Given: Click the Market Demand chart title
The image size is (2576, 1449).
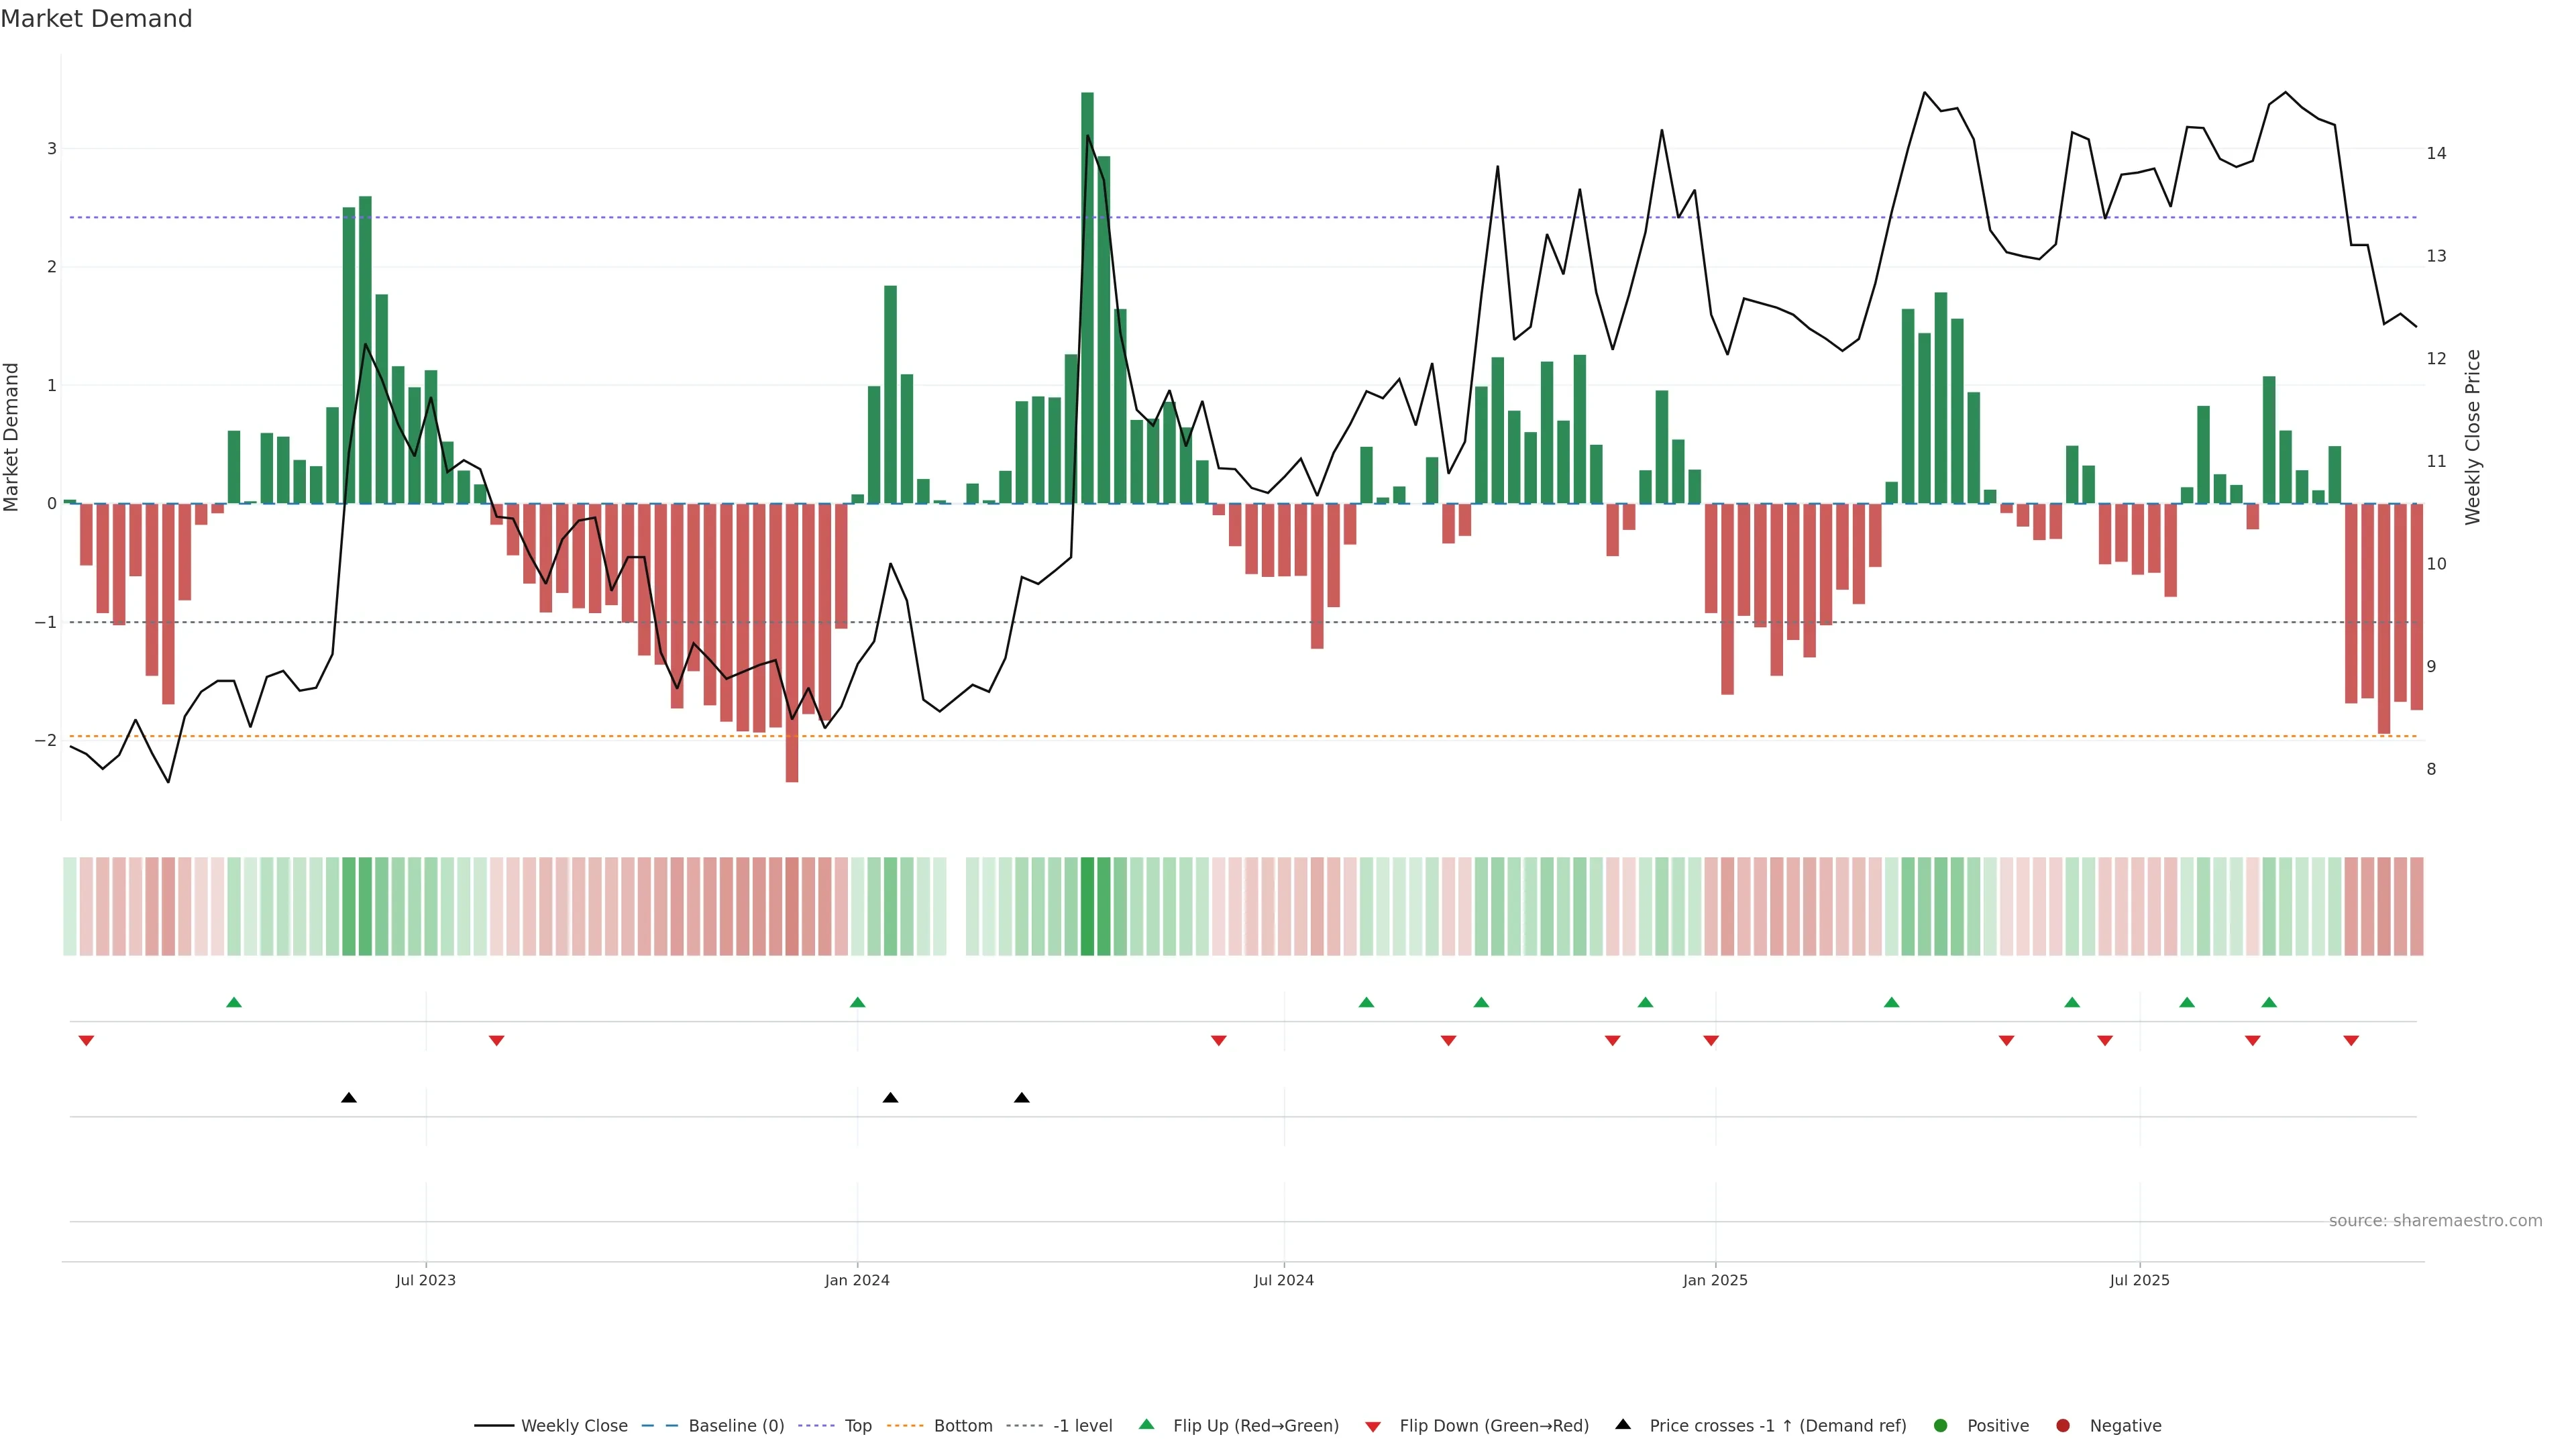Looking at the screenshot, I should click(x=96, y=19).
